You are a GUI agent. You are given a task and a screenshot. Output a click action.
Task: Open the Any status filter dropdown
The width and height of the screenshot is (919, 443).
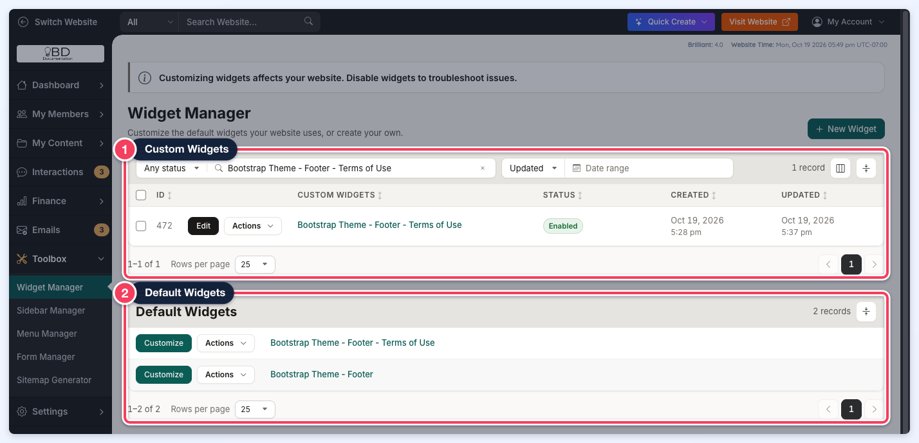click(x=172, y=168)
